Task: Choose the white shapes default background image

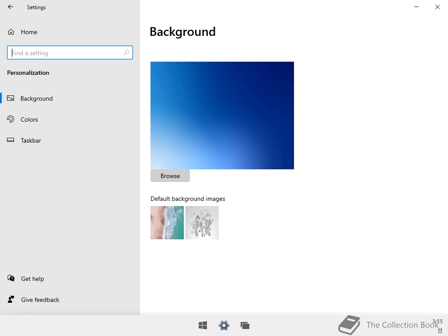Action: (202, 223)
